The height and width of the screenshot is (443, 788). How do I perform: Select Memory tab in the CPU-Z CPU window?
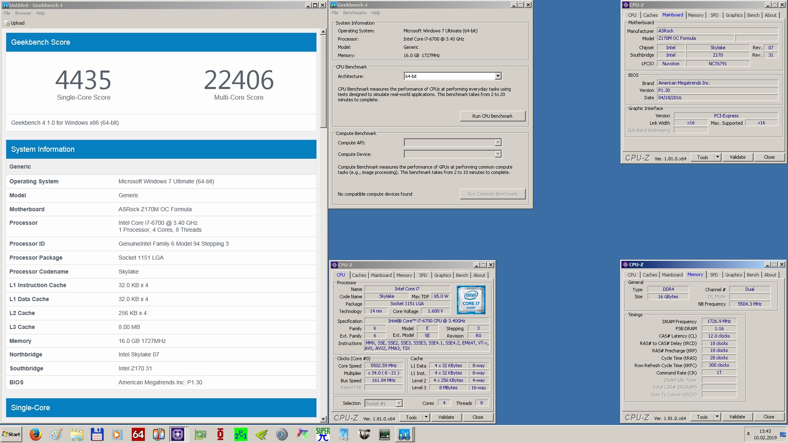pos(404,275)
